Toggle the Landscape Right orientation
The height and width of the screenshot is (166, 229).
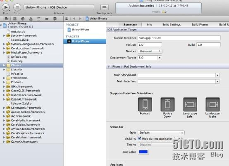pos(212,104)
